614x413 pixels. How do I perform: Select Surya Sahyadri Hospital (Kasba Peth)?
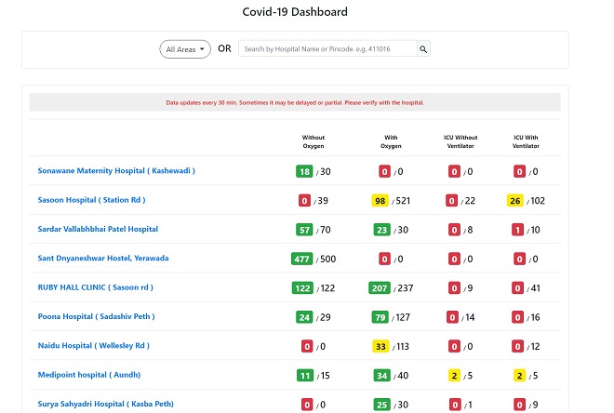[105, 404]
